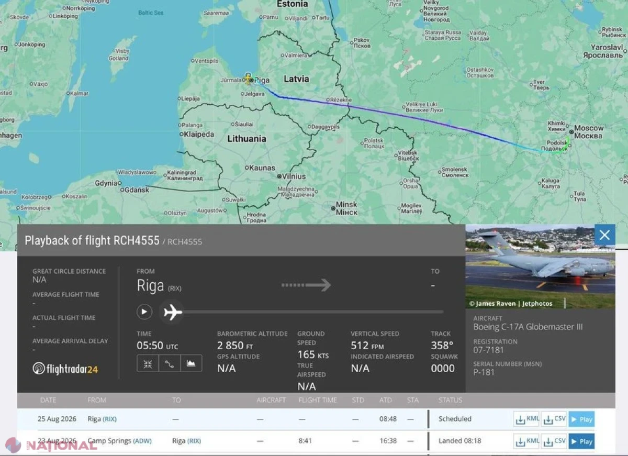Image resolution: width=628 pixels, height=456 pixels.
Task: Click the playback timeline track bar
Action: (313, 312)
